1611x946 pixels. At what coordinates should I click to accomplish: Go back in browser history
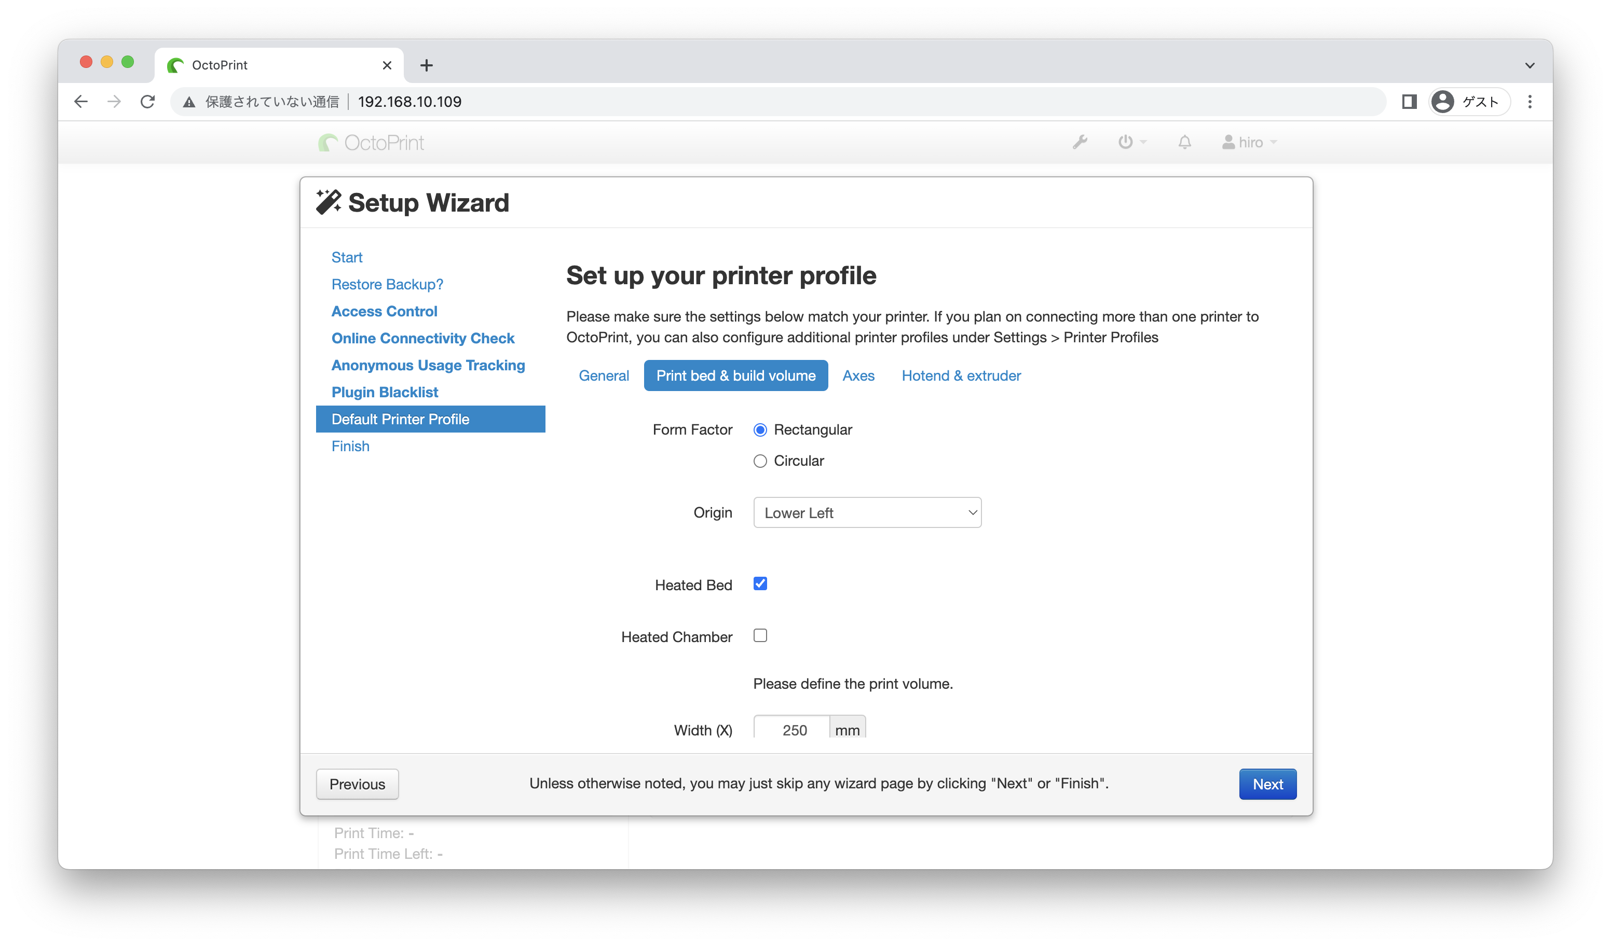[80, 102]
